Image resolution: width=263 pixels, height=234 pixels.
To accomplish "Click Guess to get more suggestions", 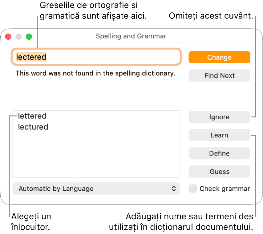I will pyautogui.click(x=219, y=172).
